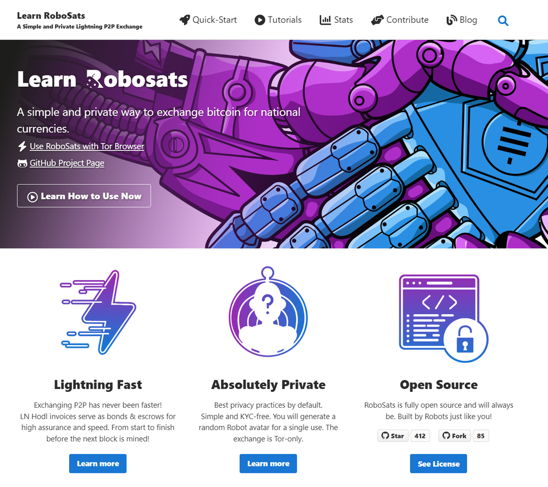548x487 pixels.
Task: Click Learn more under Lightning Fast
Action: pos(98,464)
